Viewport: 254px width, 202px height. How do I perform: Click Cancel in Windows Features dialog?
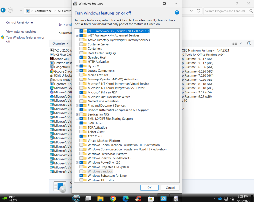(x=170, y=188)
